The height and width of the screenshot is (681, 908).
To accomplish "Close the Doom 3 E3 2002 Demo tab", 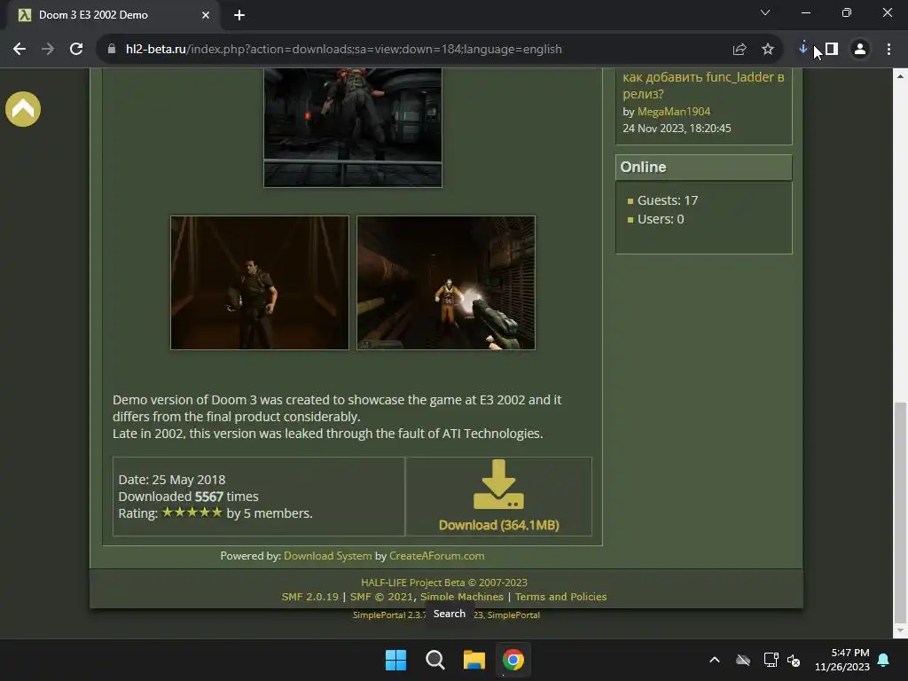I will (206, 15).
